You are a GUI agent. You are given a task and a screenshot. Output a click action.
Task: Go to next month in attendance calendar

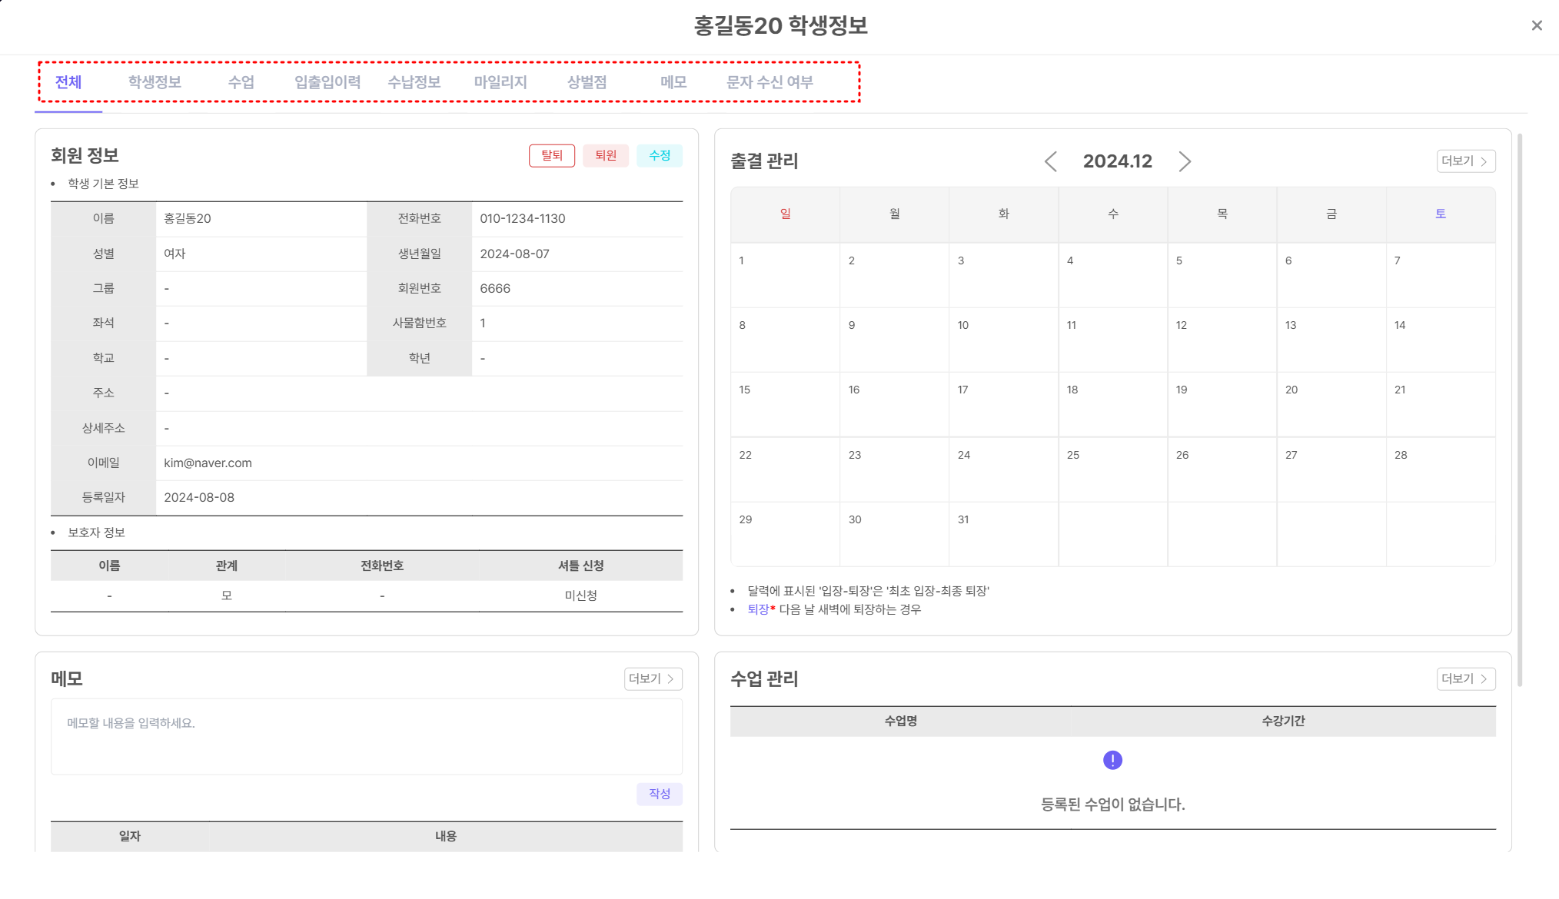[x=1185, y=161]
